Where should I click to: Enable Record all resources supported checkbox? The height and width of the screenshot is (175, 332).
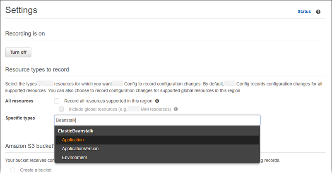57,101
